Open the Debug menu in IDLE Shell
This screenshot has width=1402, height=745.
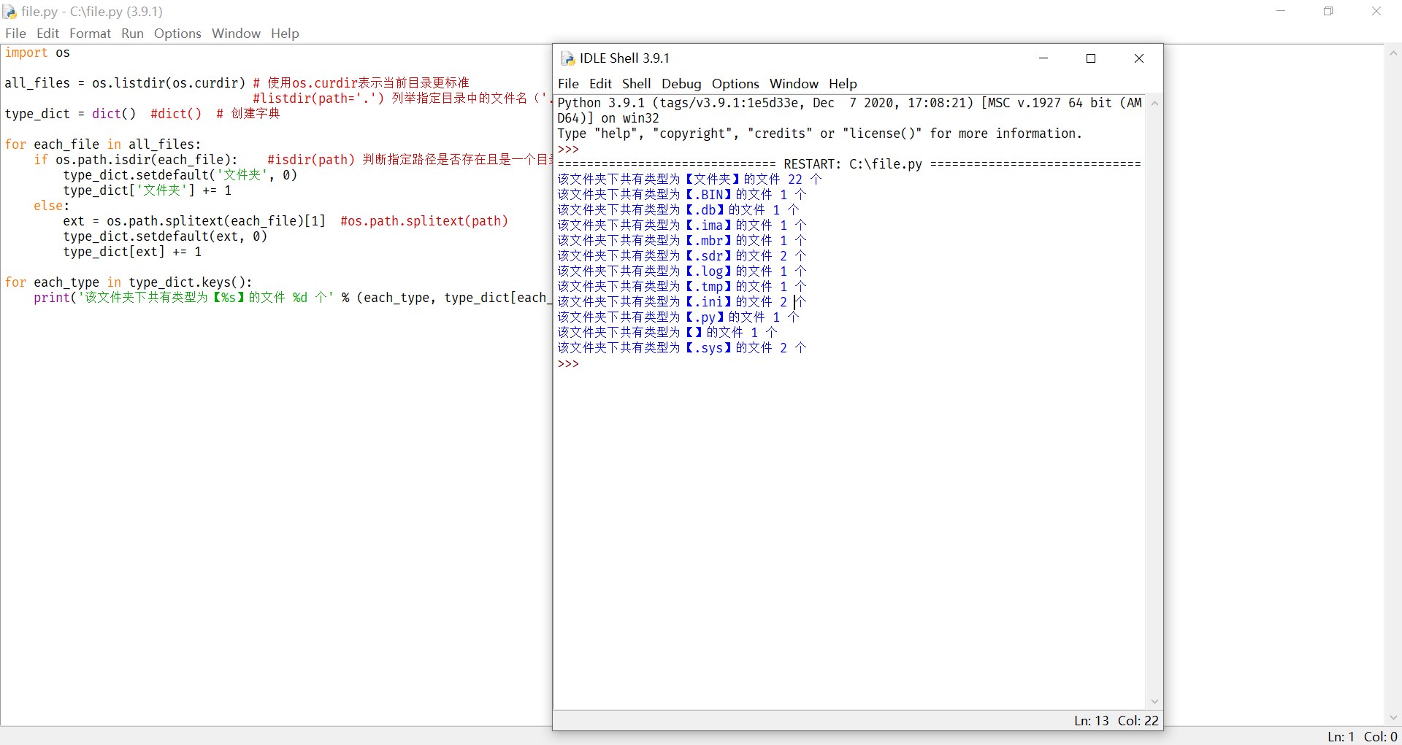click(681, 84)
